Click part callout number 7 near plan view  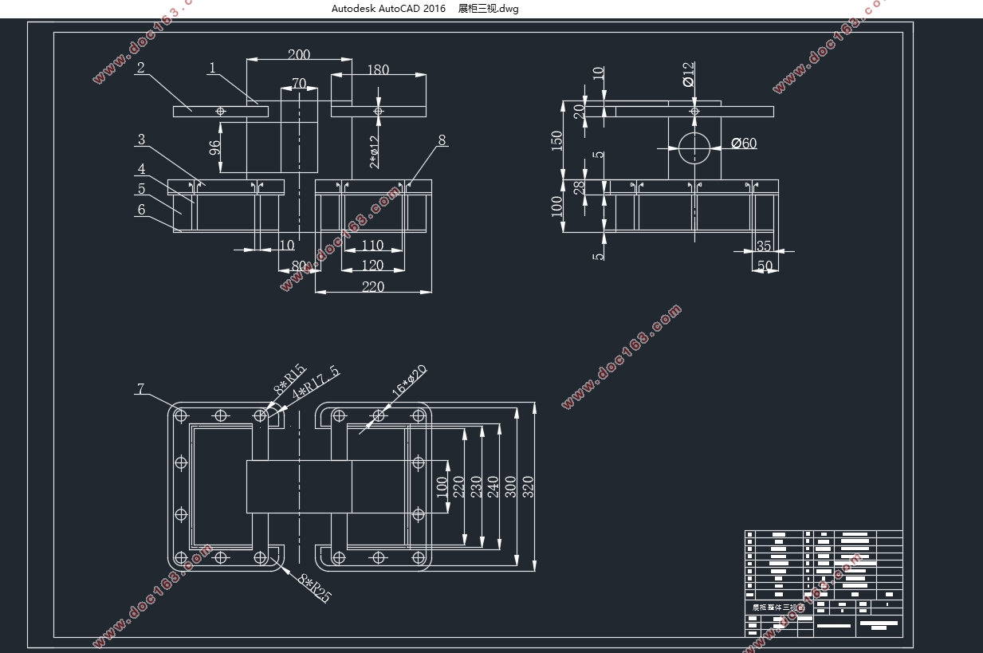click(x=141, y=389)
